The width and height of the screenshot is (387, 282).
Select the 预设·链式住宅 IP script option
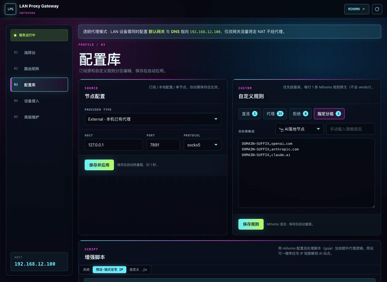(x=109, y=270)
